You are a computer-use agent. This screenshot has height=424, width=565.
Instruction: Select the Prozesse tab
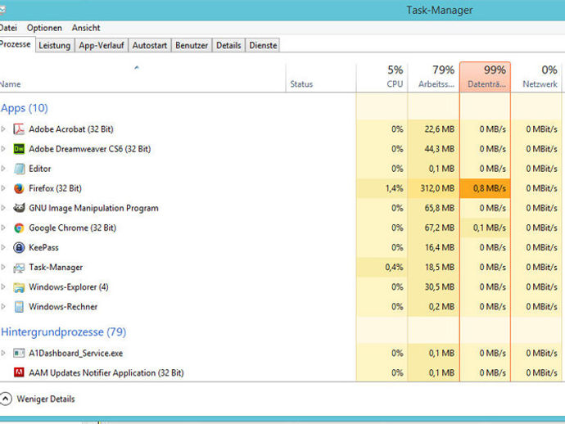(x=16, y=44)
